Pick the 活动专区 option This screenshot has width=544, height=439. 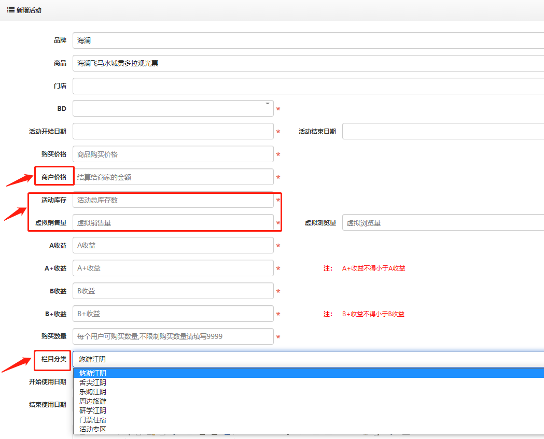pos(93,429)
